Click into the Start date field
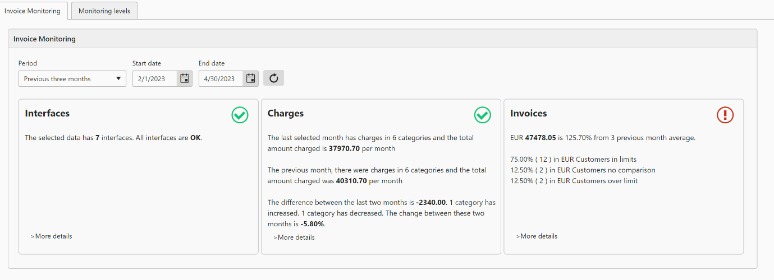Viewport: 774px width, 280px height. click(x=154, y=79)
